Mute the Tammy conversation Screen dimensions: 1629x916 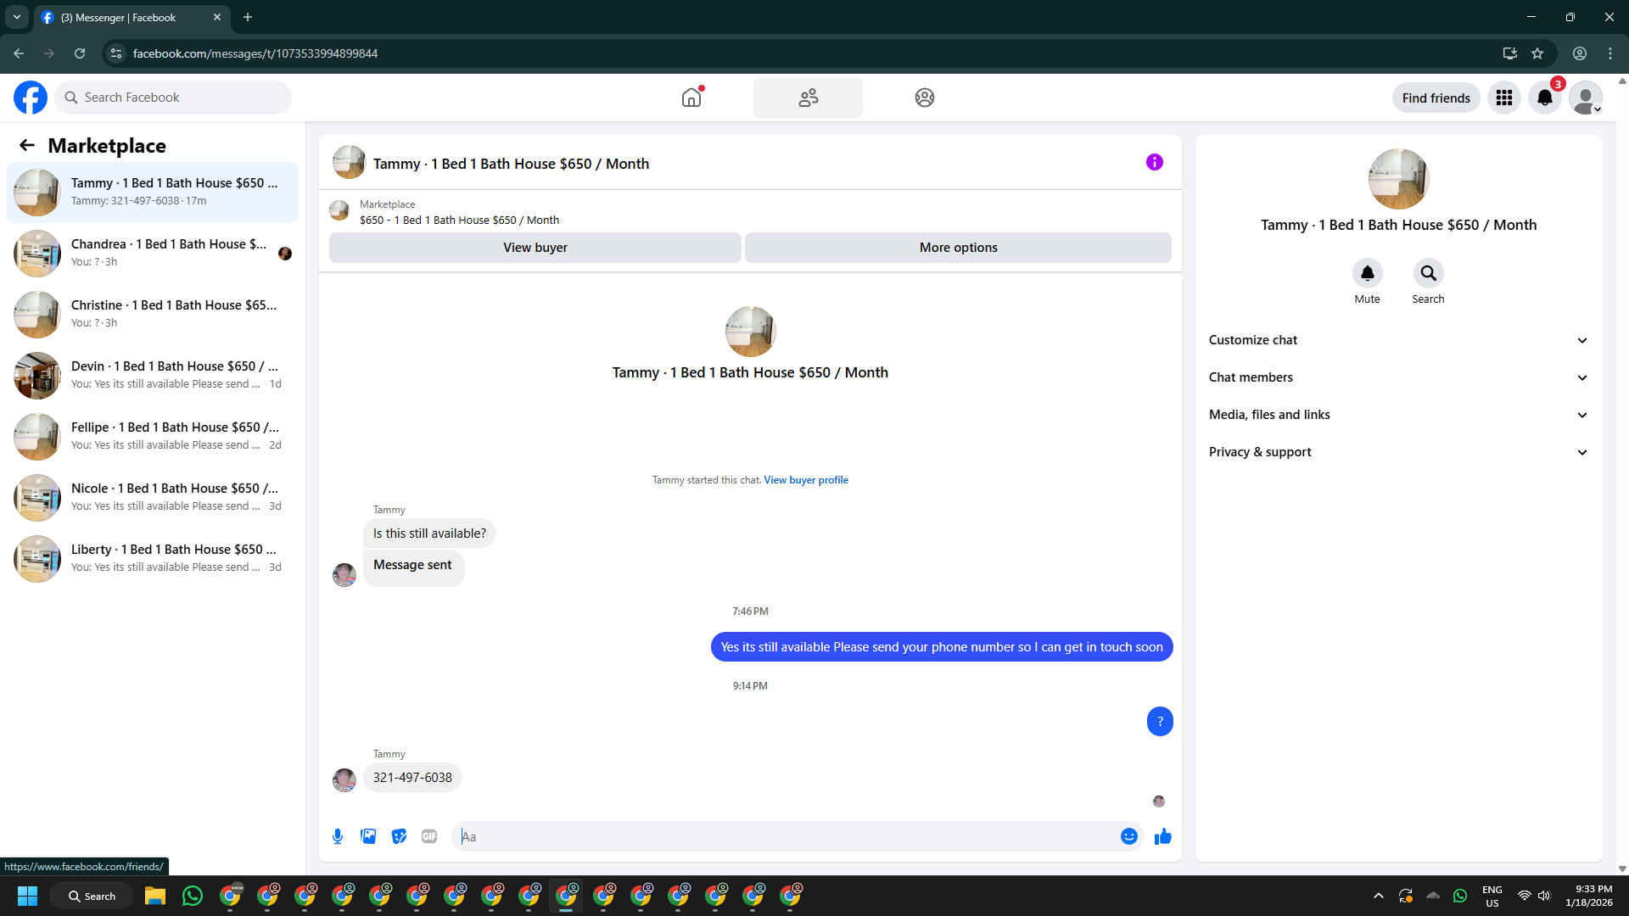click(1367, 273)
